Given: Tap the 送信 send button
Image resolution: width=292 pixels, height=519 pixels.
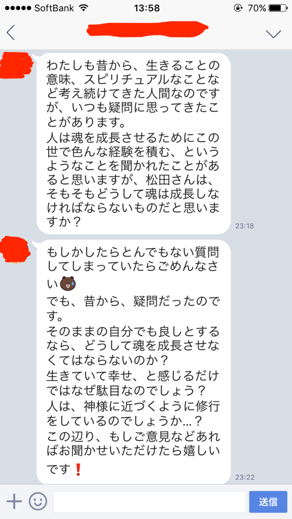Looking at the screenshot, I should [268, 502].
